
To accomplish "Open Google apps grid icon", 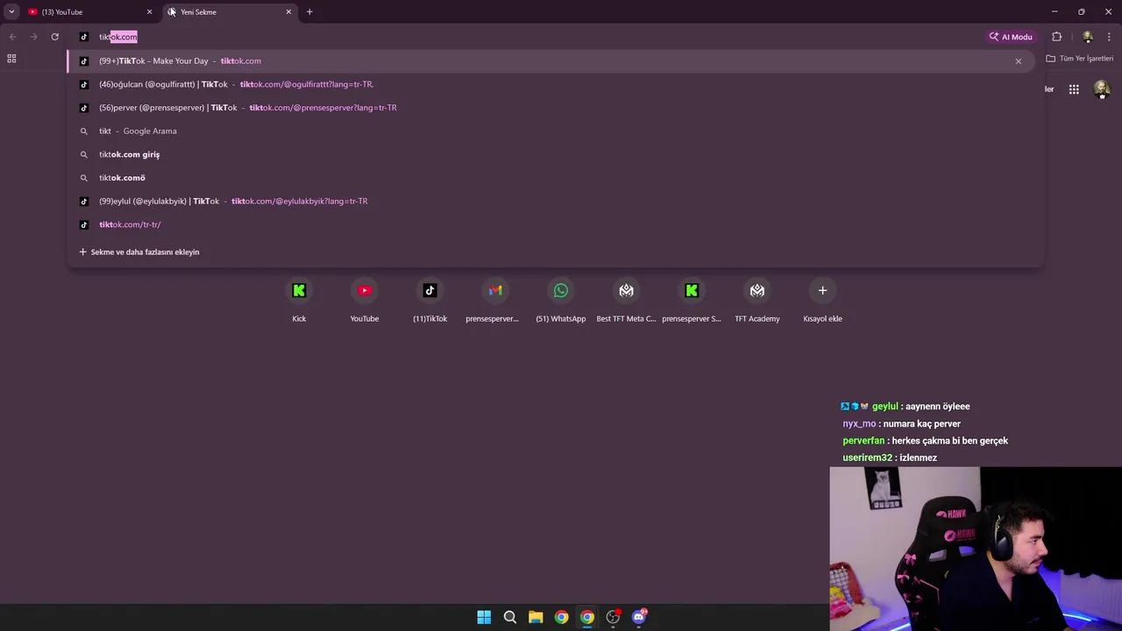I will [x=1074, y=89].
